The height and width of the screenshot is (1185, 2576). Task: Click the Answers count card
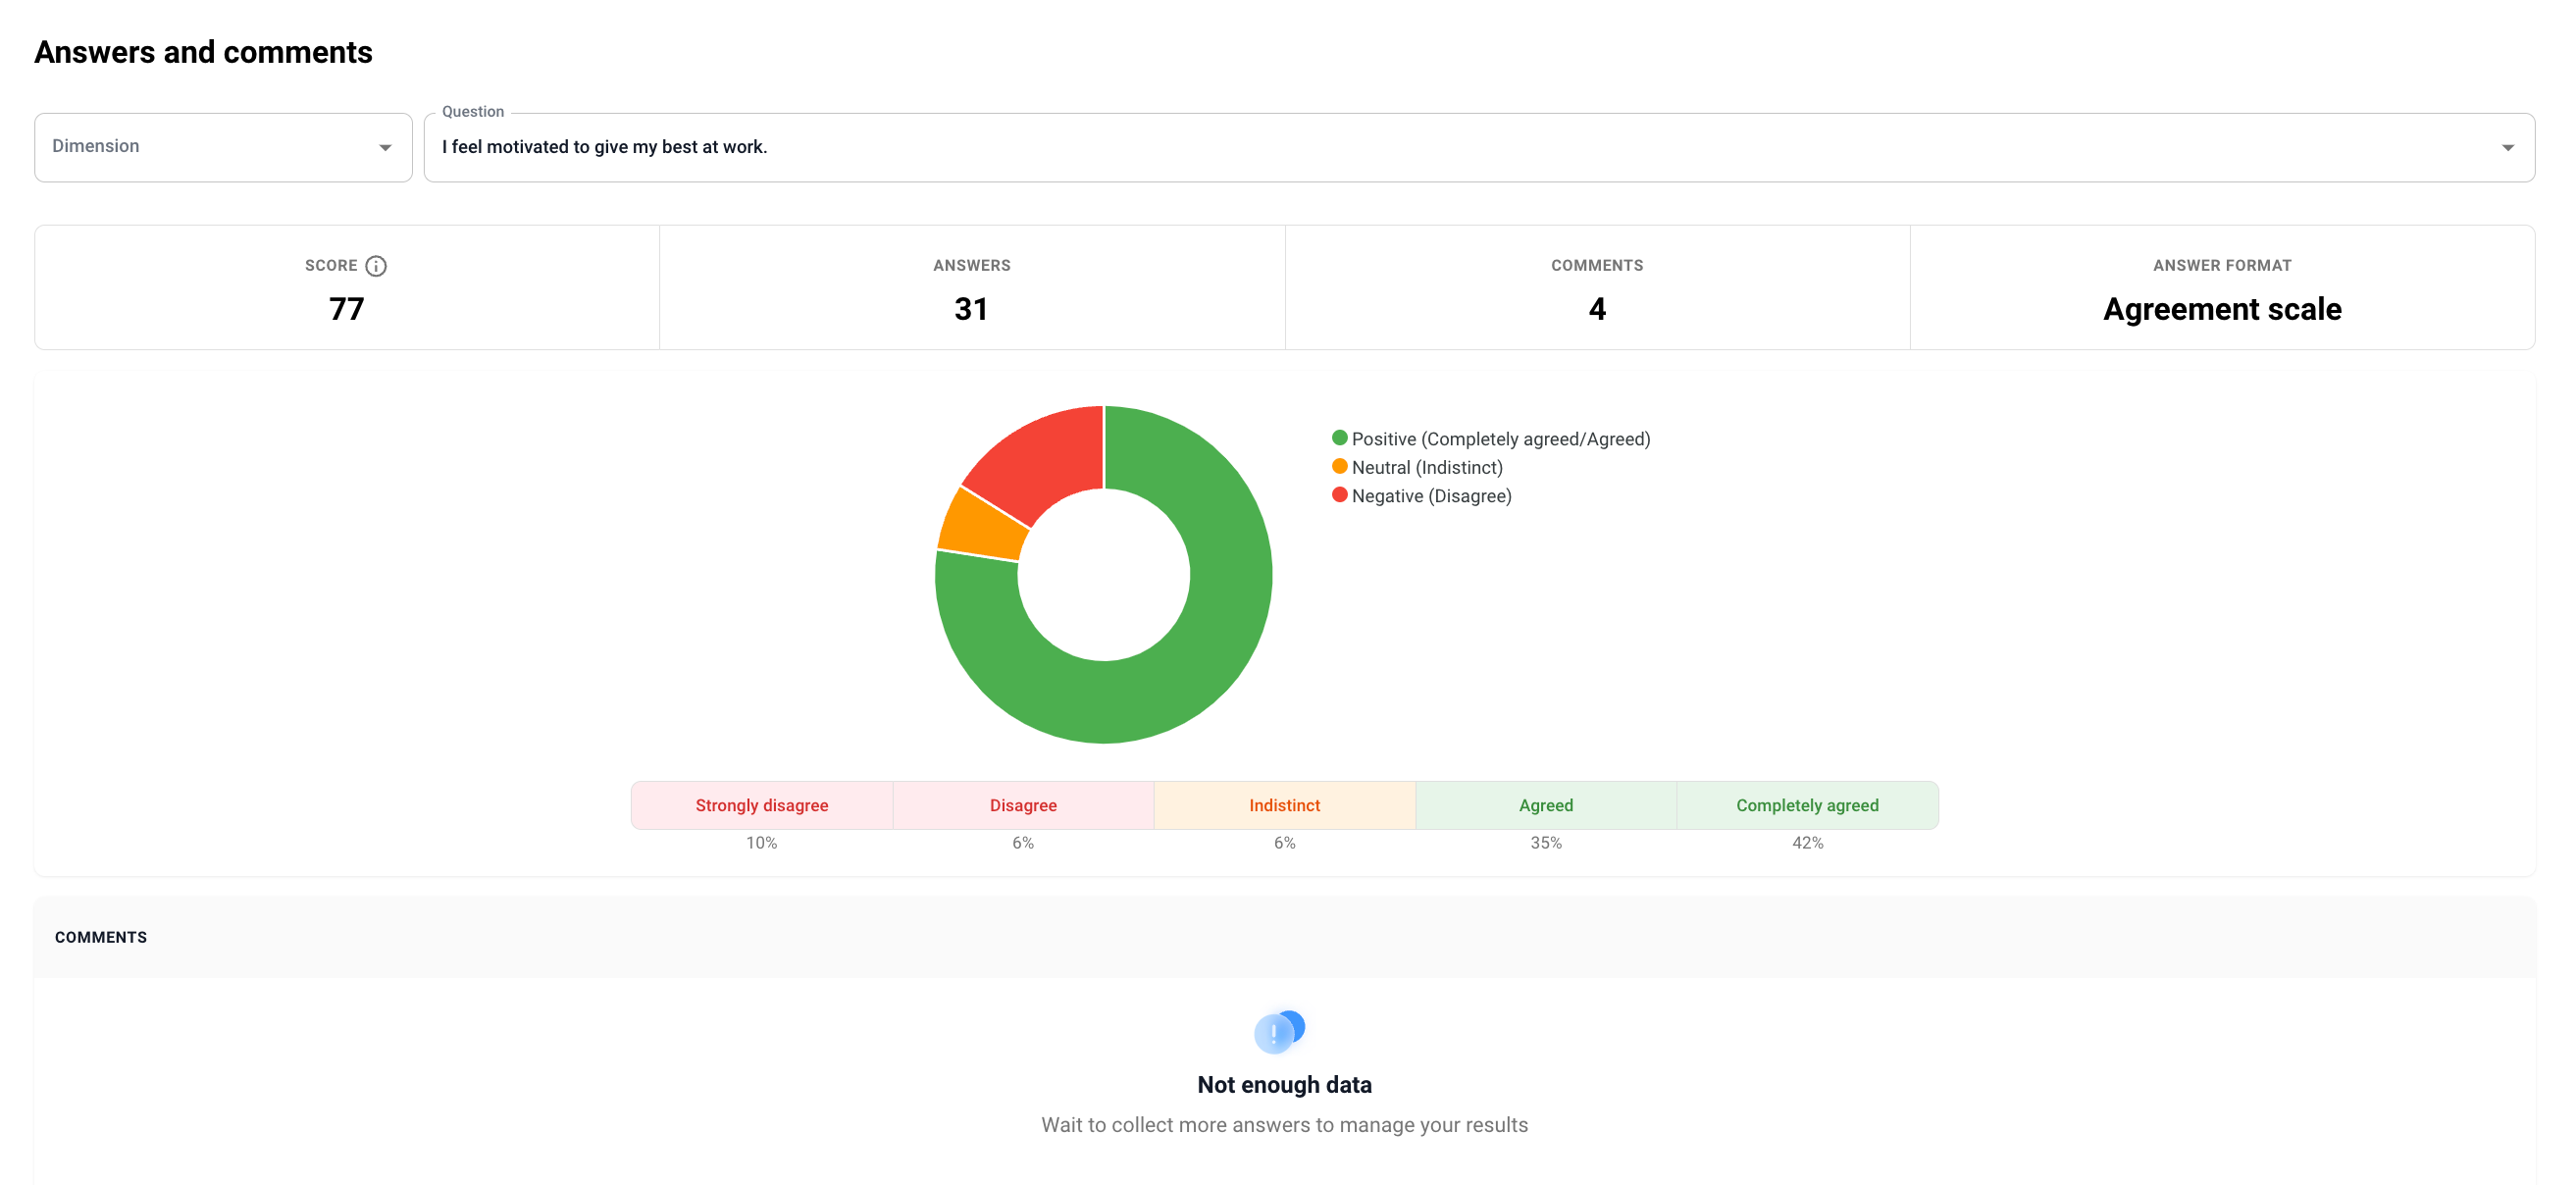[x=971, y=288]
